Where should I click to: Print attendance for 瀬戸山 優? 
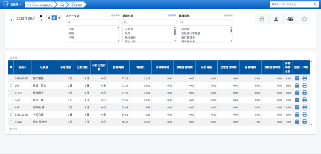click(x=305, y=107)
